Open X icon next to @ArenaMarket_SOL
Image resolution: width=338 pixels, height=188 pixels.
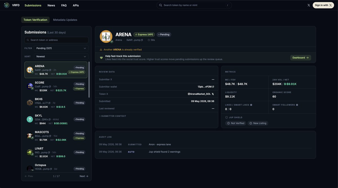pyautogui.click(x=213, y=94)
